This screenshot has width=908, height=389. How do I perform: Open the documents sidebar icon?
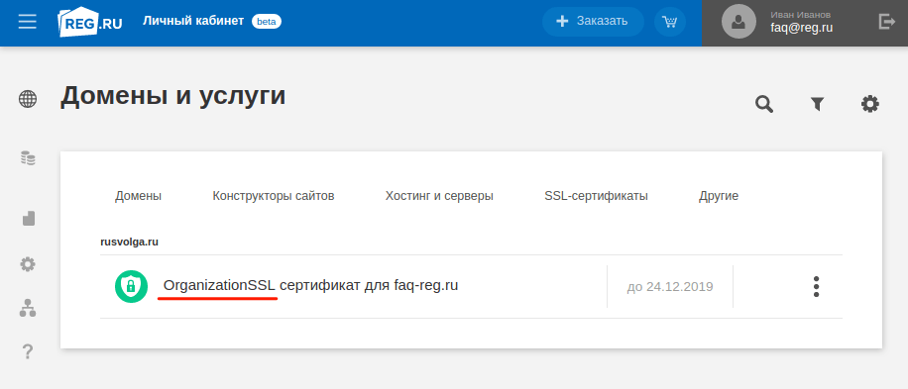tap(29, 218)
